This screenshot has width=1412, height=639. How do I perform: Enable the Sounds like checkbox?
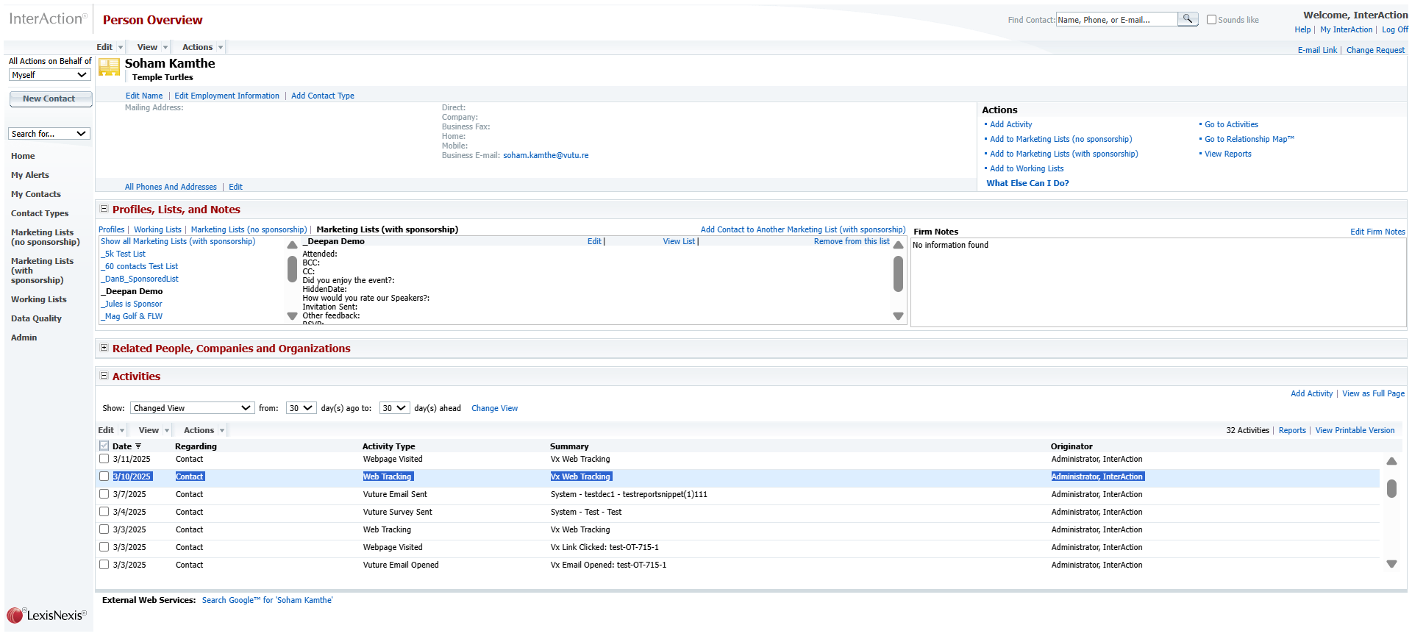pos(1211,20)
